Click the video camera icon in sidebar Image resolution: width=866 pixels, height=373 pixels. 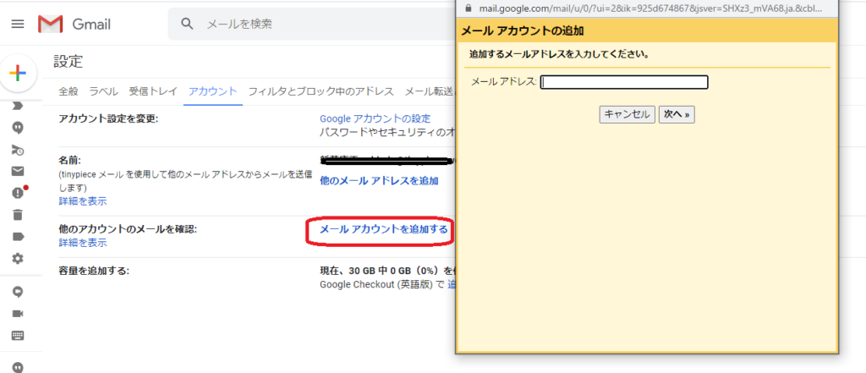18,313
